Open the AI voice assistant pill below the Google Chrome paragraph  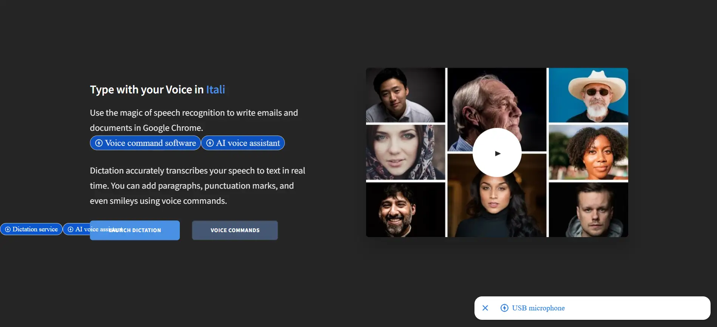click(x=243, y=143)
